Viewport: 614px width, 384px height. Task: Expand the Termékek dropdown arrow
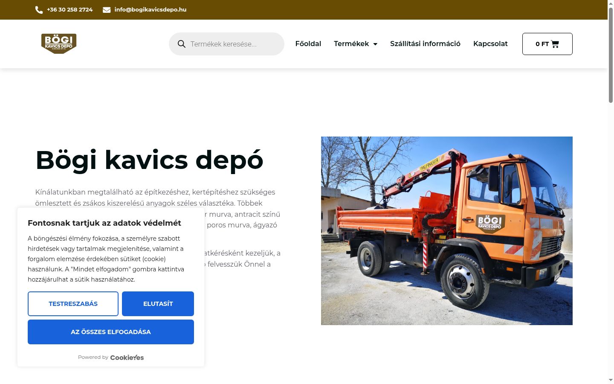pos(375,44)
